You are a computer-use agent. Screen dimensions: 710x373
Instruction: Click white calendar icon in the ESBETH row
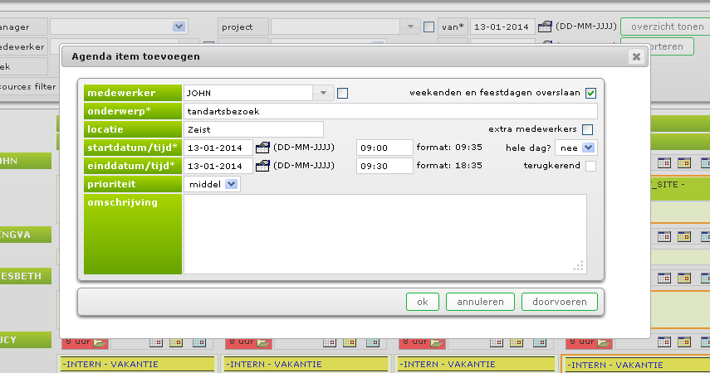(664, 278)
